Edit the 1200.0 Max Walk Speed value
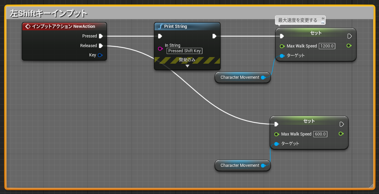The width and height of the screenshot is (379, 194). click(x=327, y=46)
